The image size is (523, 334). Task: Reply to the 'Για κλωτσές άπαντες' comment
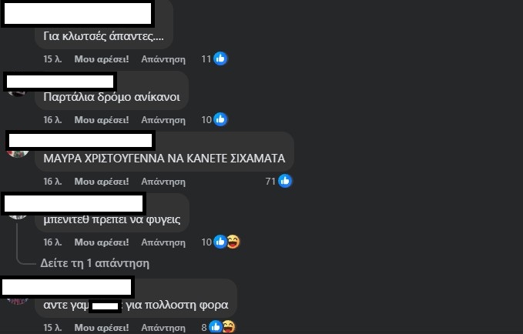coord(163,59)
